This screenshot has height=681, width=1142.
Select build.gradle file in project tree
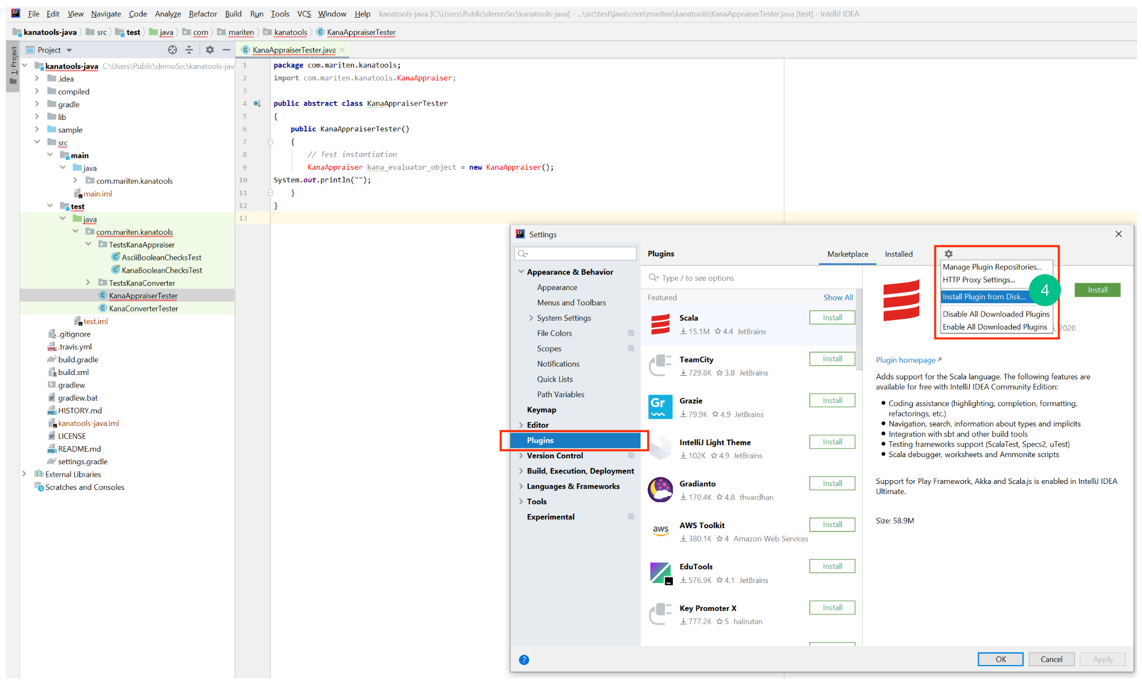click(78, 360)
